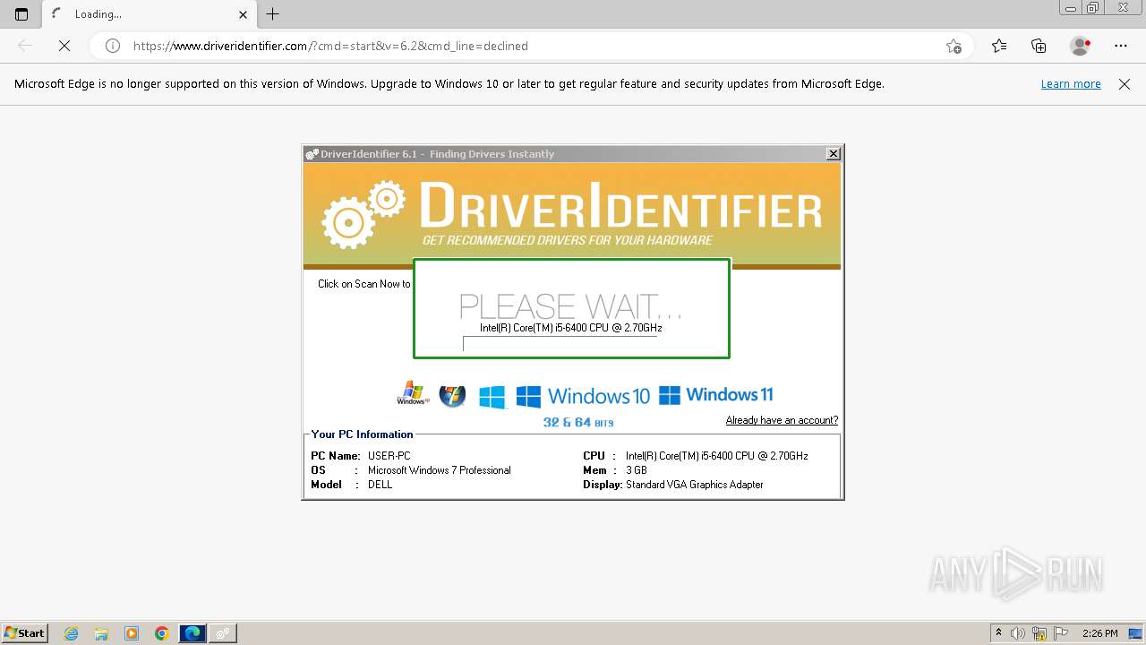The image size is (1146, 645).
Task: Close the Loading... browser tab
Action: click(x=243, y=14)
